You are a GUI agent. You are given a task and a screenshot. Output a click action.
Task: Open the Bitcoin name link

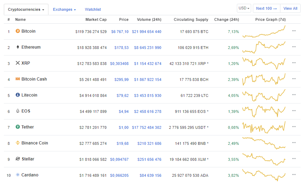pyautogui.click(x=28, y=31)
